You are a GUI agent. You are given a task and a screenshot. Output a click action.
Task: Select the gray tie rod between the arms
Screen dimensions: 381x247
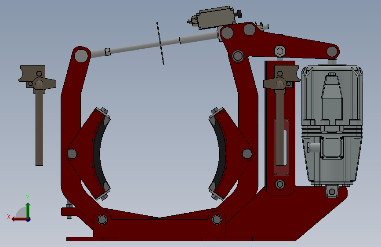pyautogui.click(x=156, y=44)
